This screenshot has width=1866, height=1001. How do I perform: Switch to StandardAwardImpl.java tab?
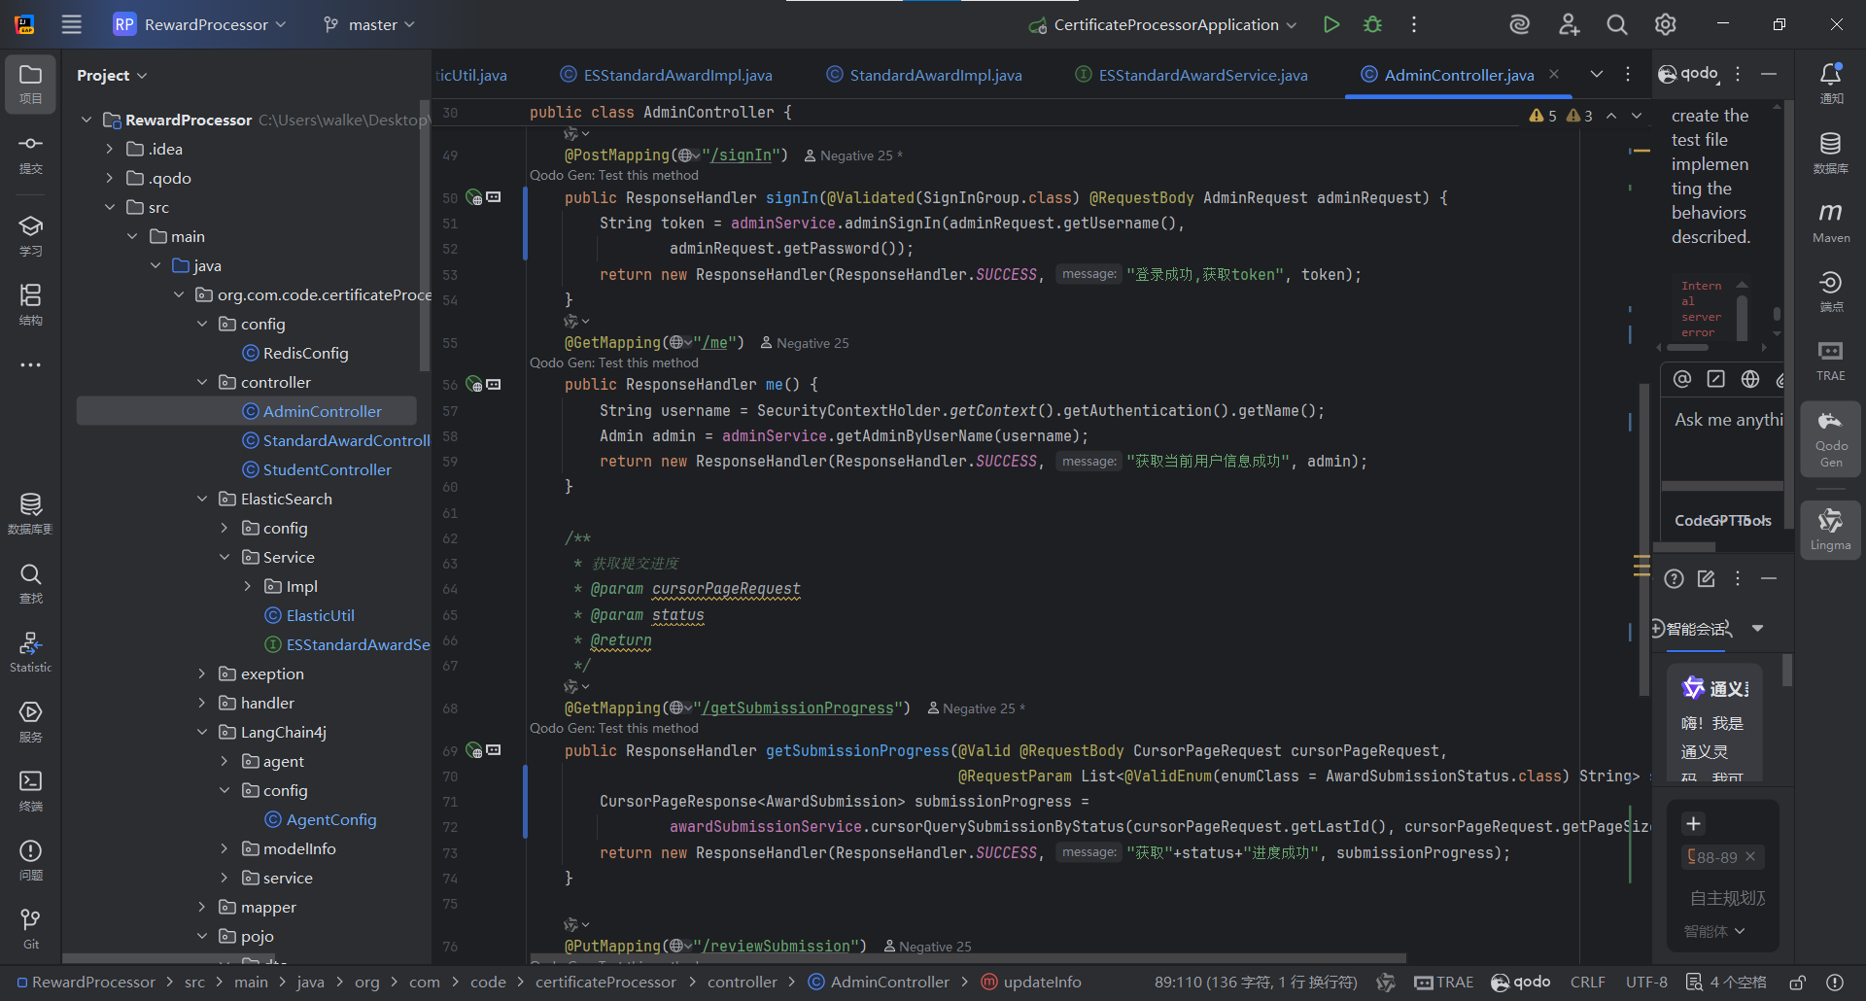pos(924,75)
